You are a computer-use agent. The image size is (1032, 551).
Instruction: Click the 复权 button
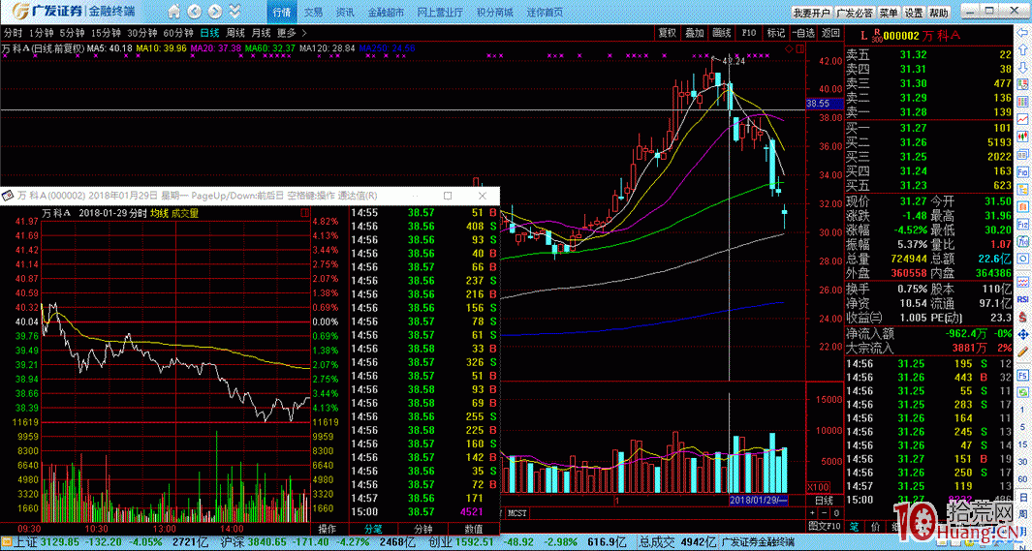(667, 33)
